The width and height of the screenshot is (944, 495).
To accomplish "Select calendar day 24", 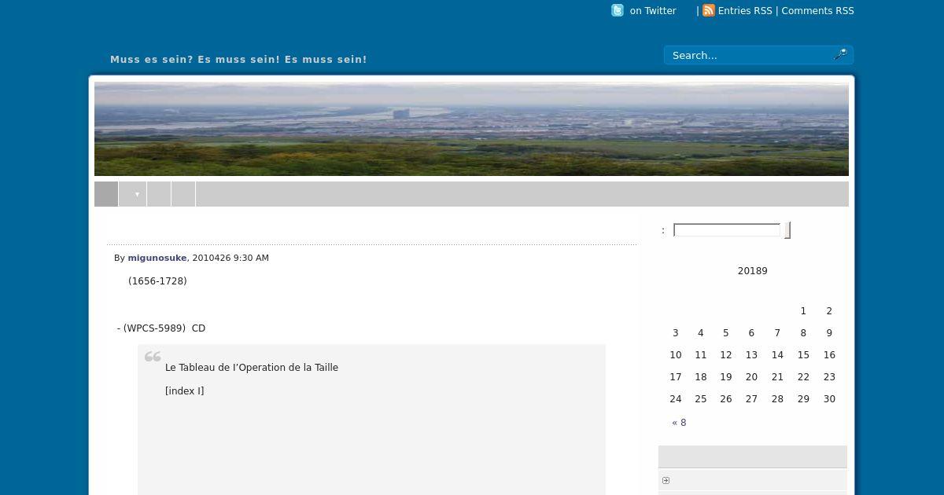I will (676, 399).
